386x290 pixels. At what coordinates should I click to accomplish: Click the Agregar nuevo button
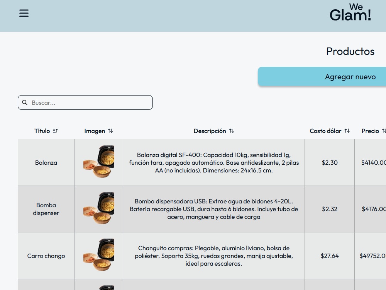point(322,77)
